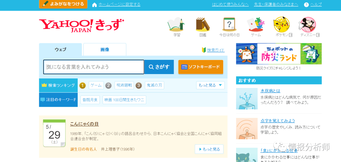Screen dimensions: 341x162
Task: Click もっと見る in the today section
Action: pos(209,149)
